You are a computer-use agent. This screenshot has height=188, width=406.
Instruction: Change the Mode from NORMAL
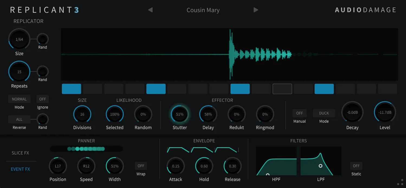(19, 99)
